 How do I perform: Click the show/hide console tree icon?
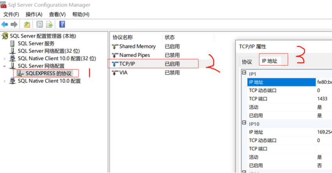tap(40, 24)
